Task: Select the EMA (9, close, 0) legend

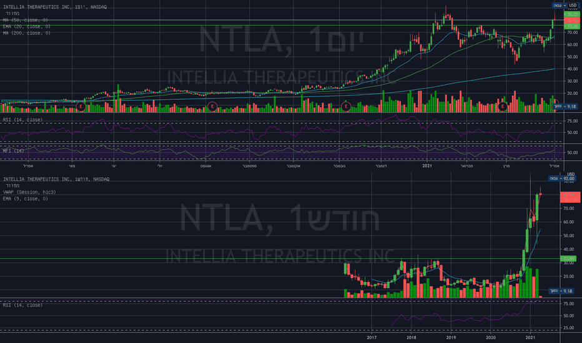Action: [x=25, y=199]
